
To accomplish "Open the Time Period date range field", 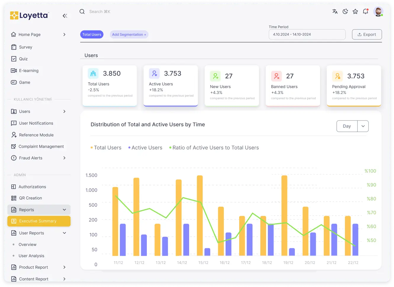I will tap(307, 34).
